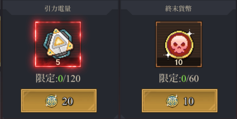Click the quantity 5 on the battery item
Screen dimensions: 237x119
pos(58,62)
